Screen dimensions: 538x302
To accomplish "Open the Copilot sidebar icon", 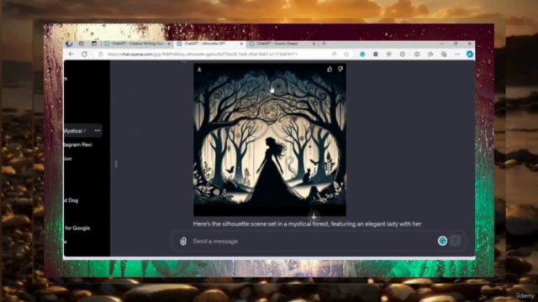I will (470, 54).
